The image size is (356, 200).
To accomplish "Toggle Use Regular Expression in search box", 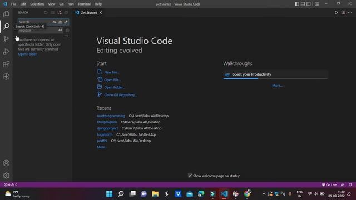I will pyautogui.click(x=66, y=22).
